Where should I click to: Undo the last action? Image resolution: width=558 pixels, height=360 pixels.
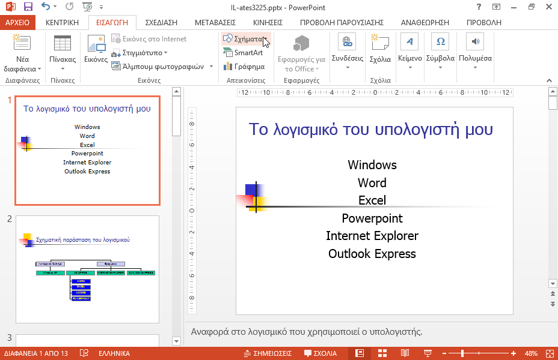coord(46,7)
